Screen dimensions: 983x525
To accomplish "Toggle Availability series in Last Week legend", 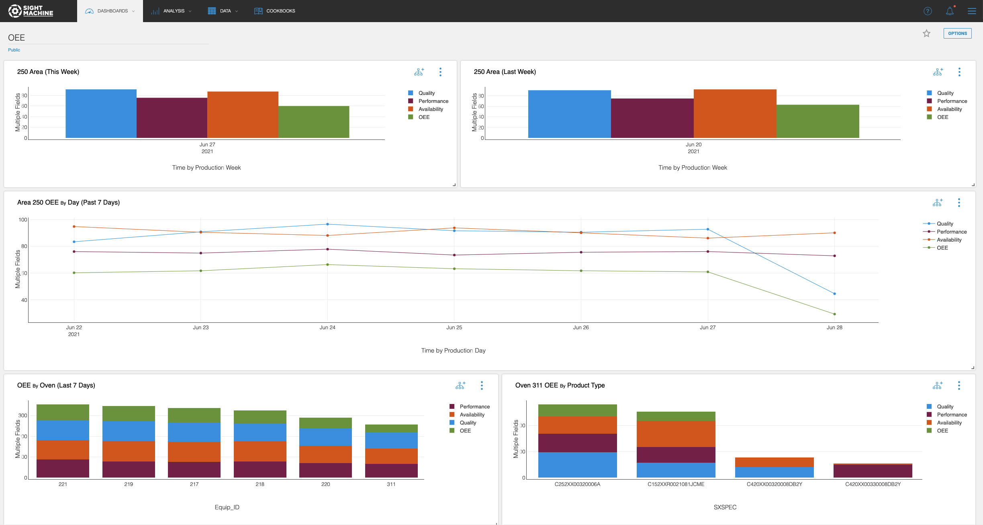I will (x=944, y=109).
